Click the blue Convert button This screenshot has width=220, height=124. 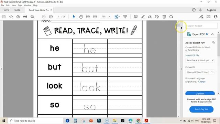pos(200,93)
